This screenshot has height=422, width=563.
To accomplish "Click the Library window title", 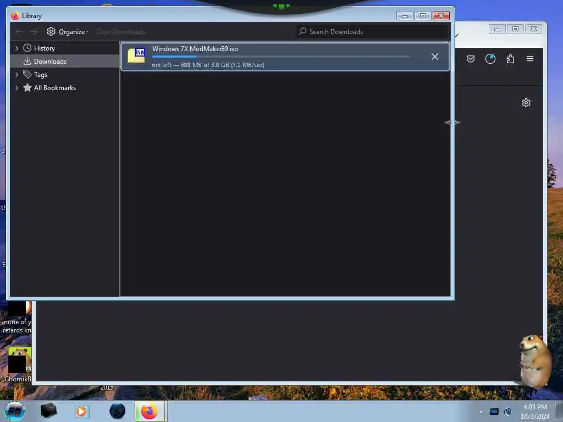I will coord(31,16).
